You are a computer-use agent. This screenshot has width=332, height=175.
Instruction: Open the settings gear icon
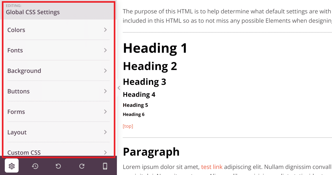[11, 166]
